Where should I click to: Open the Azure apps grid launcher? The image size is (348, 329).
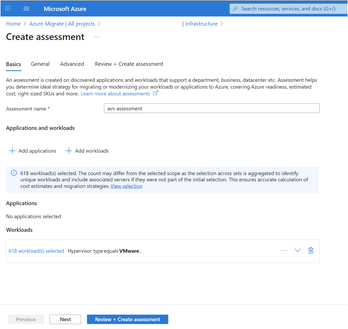pos(8,8)
